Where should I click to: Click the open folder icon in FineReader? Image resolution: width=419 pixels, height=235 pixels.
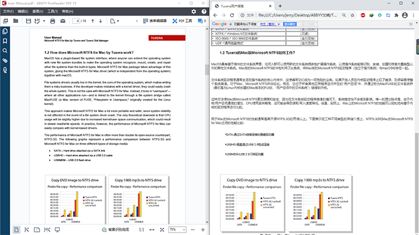[16, 21]
